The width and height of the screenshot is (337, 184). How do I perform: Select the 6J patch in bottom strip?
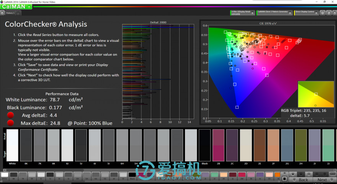(x=41, y=176)
